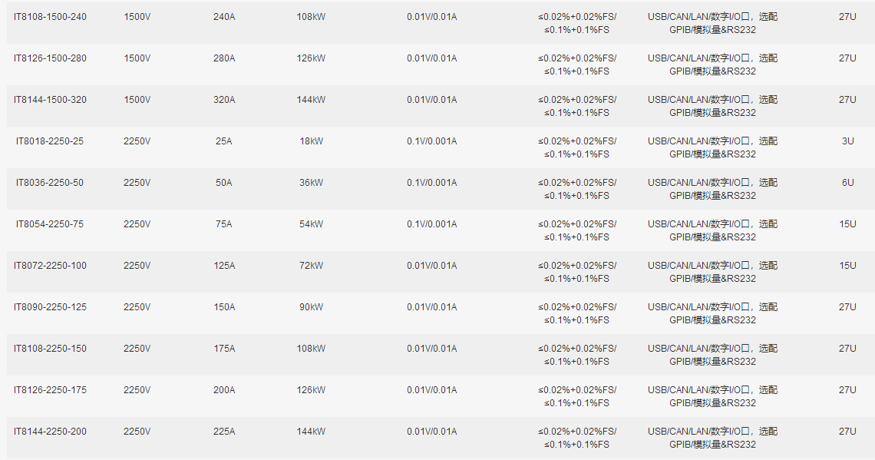Select the 90kW power cell

pyautogui.click(x=311, y=307)
